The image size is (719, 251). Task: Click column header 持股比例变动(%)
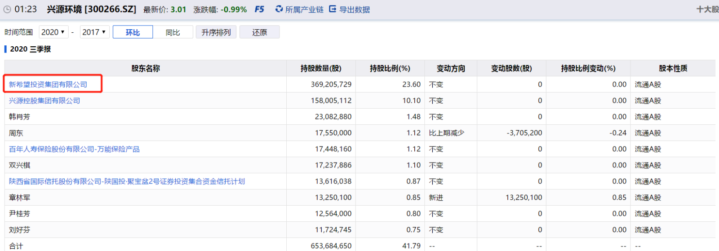click(588, 68)
